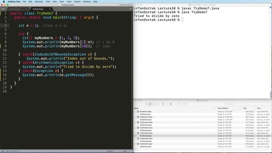
Task: Select TryDemo.java in Finder
Action: coord(202,114)
